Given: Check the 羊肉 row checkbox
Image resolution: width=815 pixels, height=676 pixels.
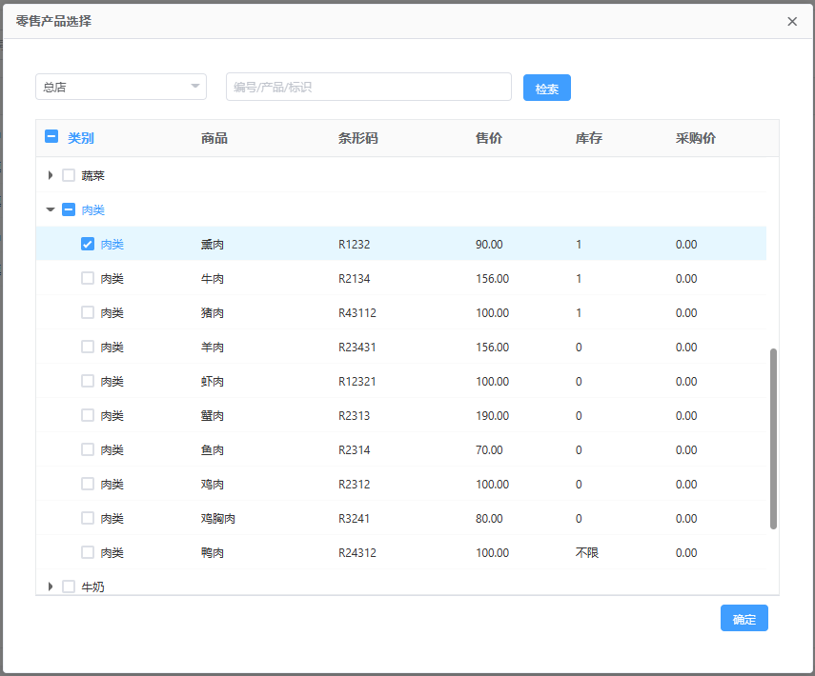Looking at the screenshot, I should 88,347.
